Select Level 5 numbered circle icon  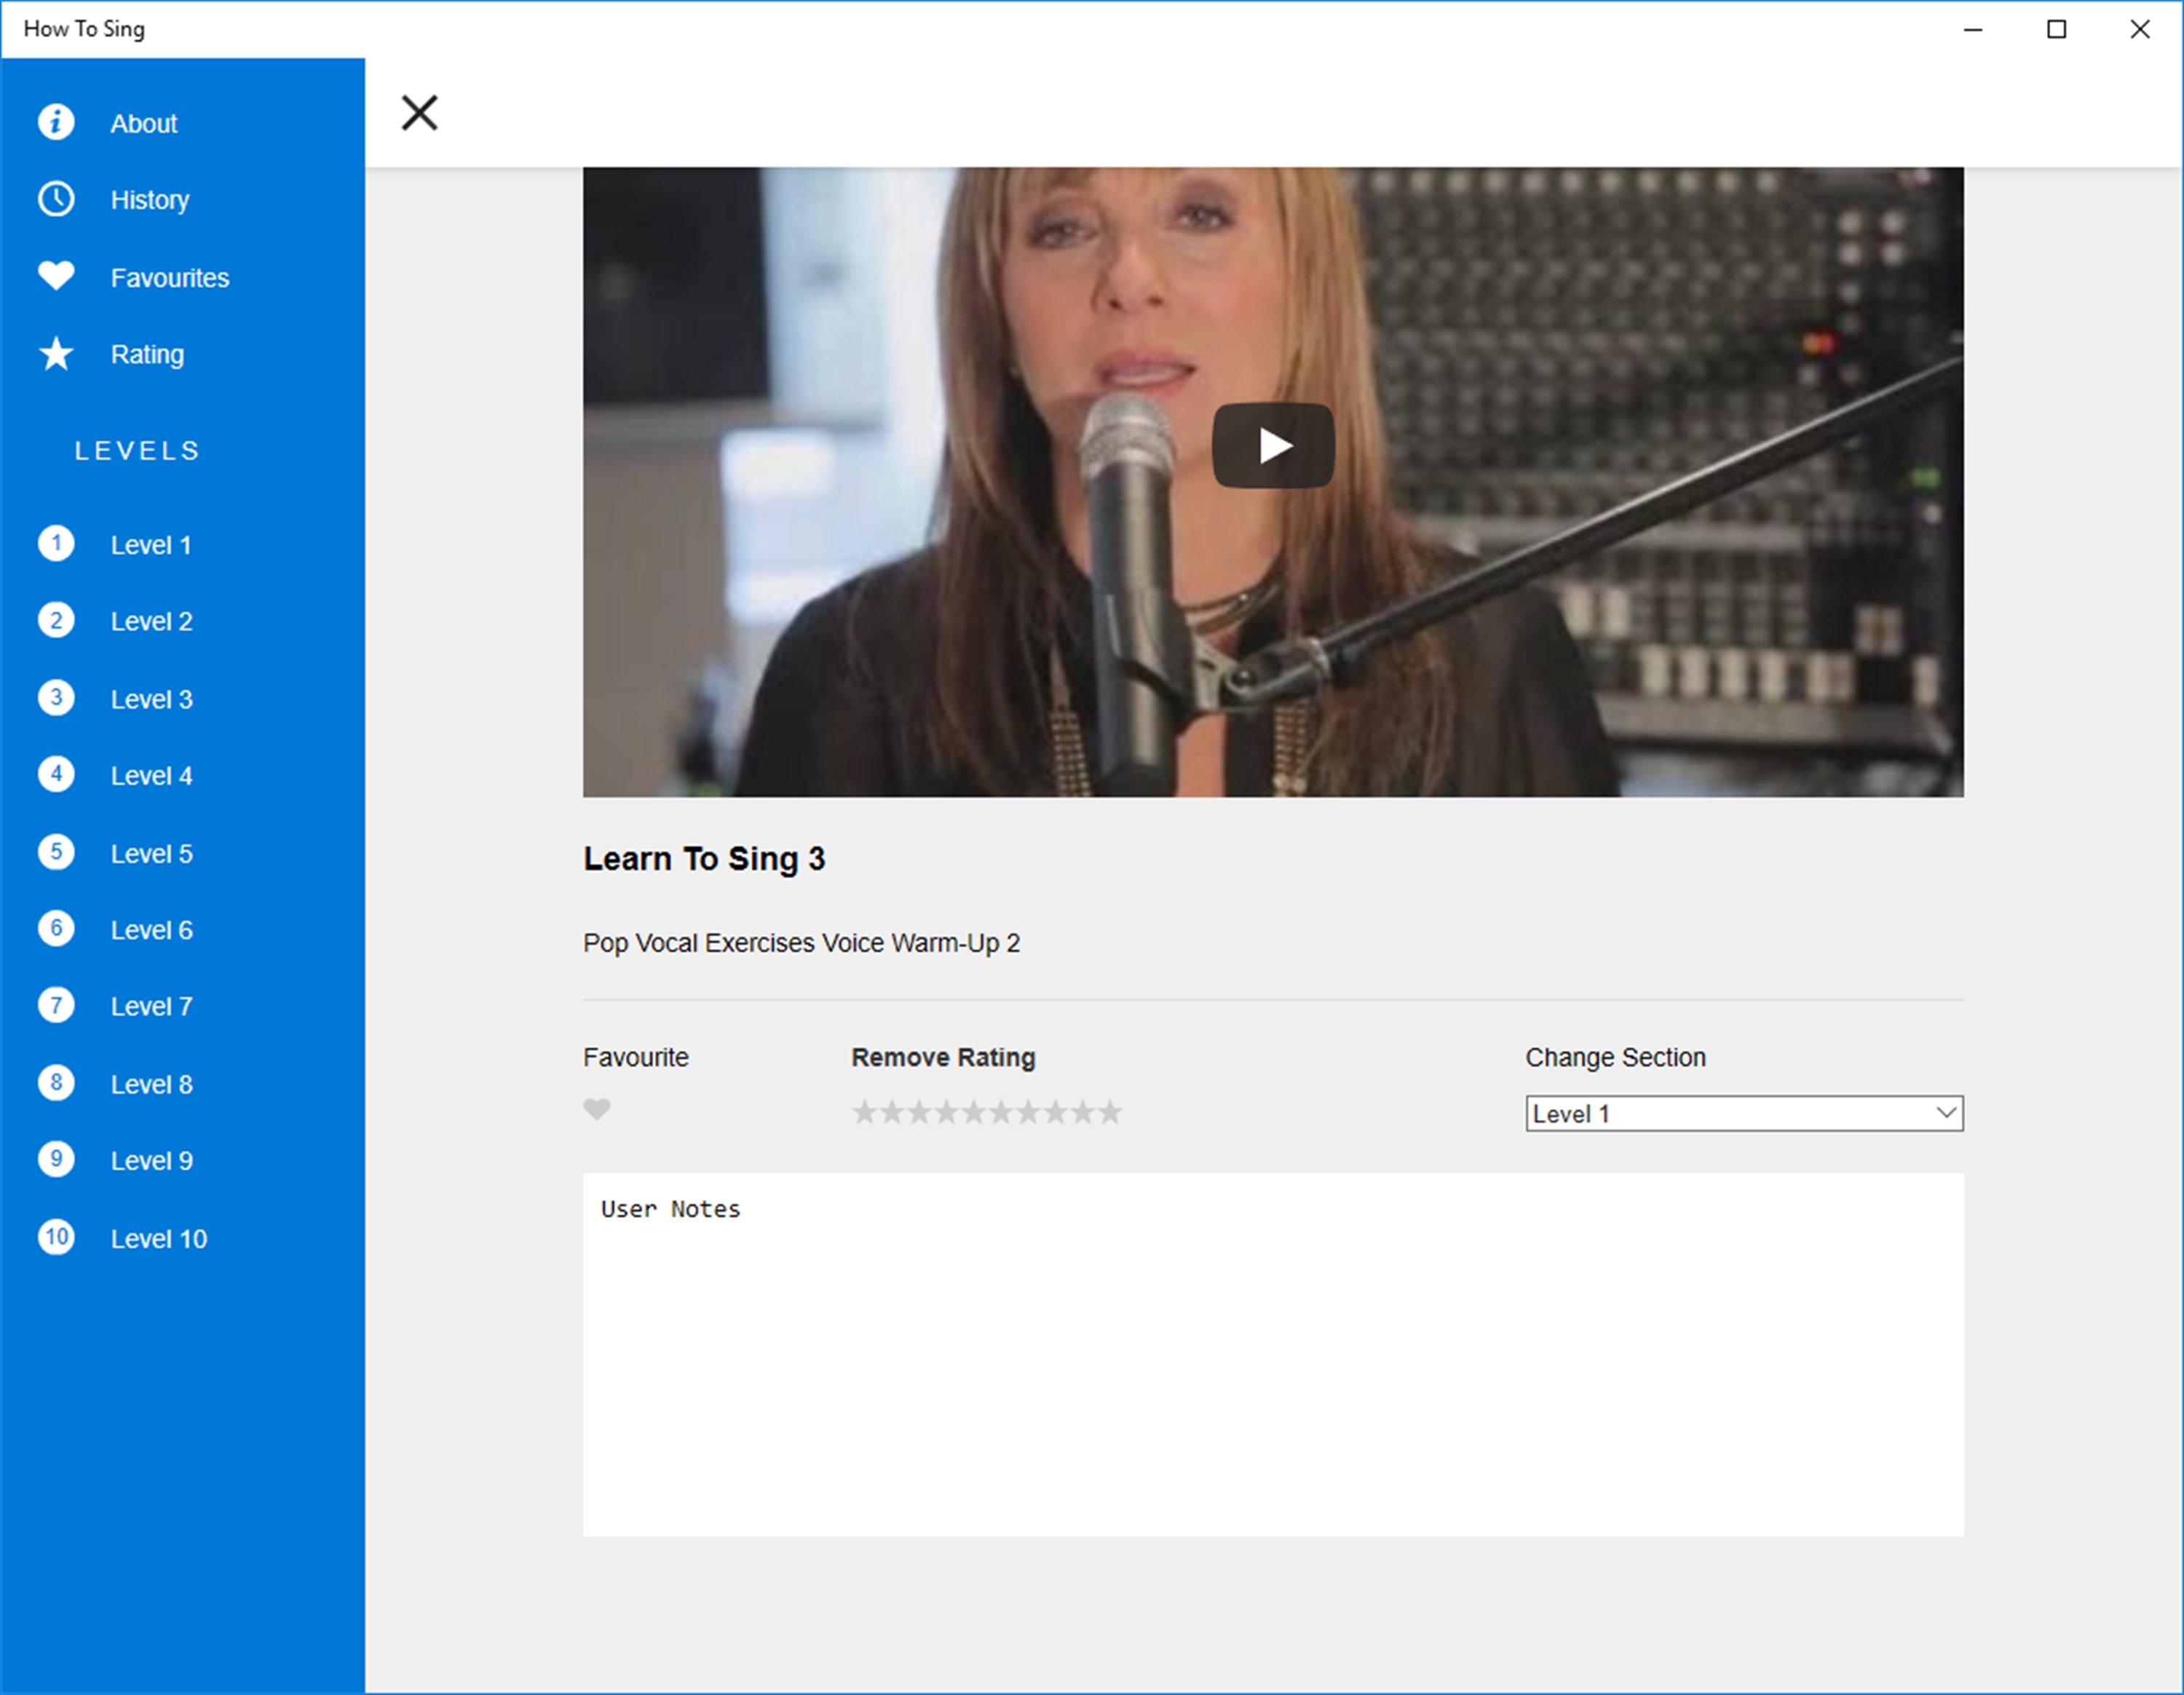(56, 852)
